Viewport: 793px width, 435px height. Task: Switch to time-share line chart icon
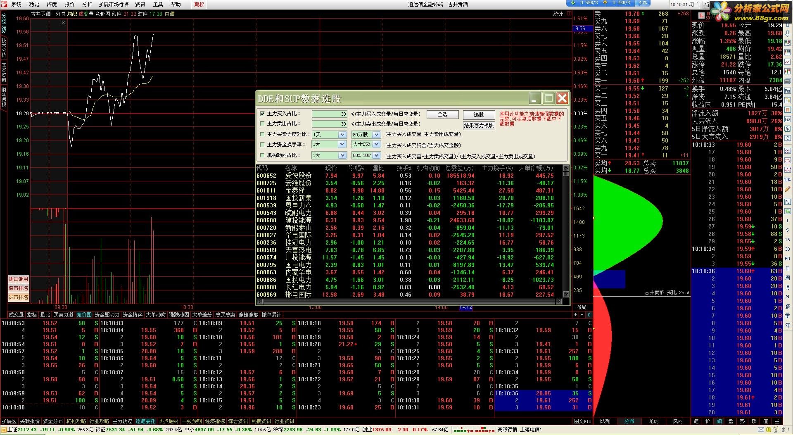[788, 62]
